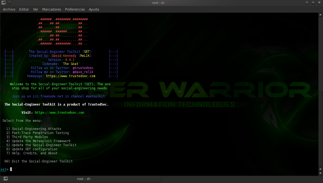Click the @dave_rel1k Twitter handle
Image resolution: width=323 pixels, height=183 pixels.
[x=83, y=72]
